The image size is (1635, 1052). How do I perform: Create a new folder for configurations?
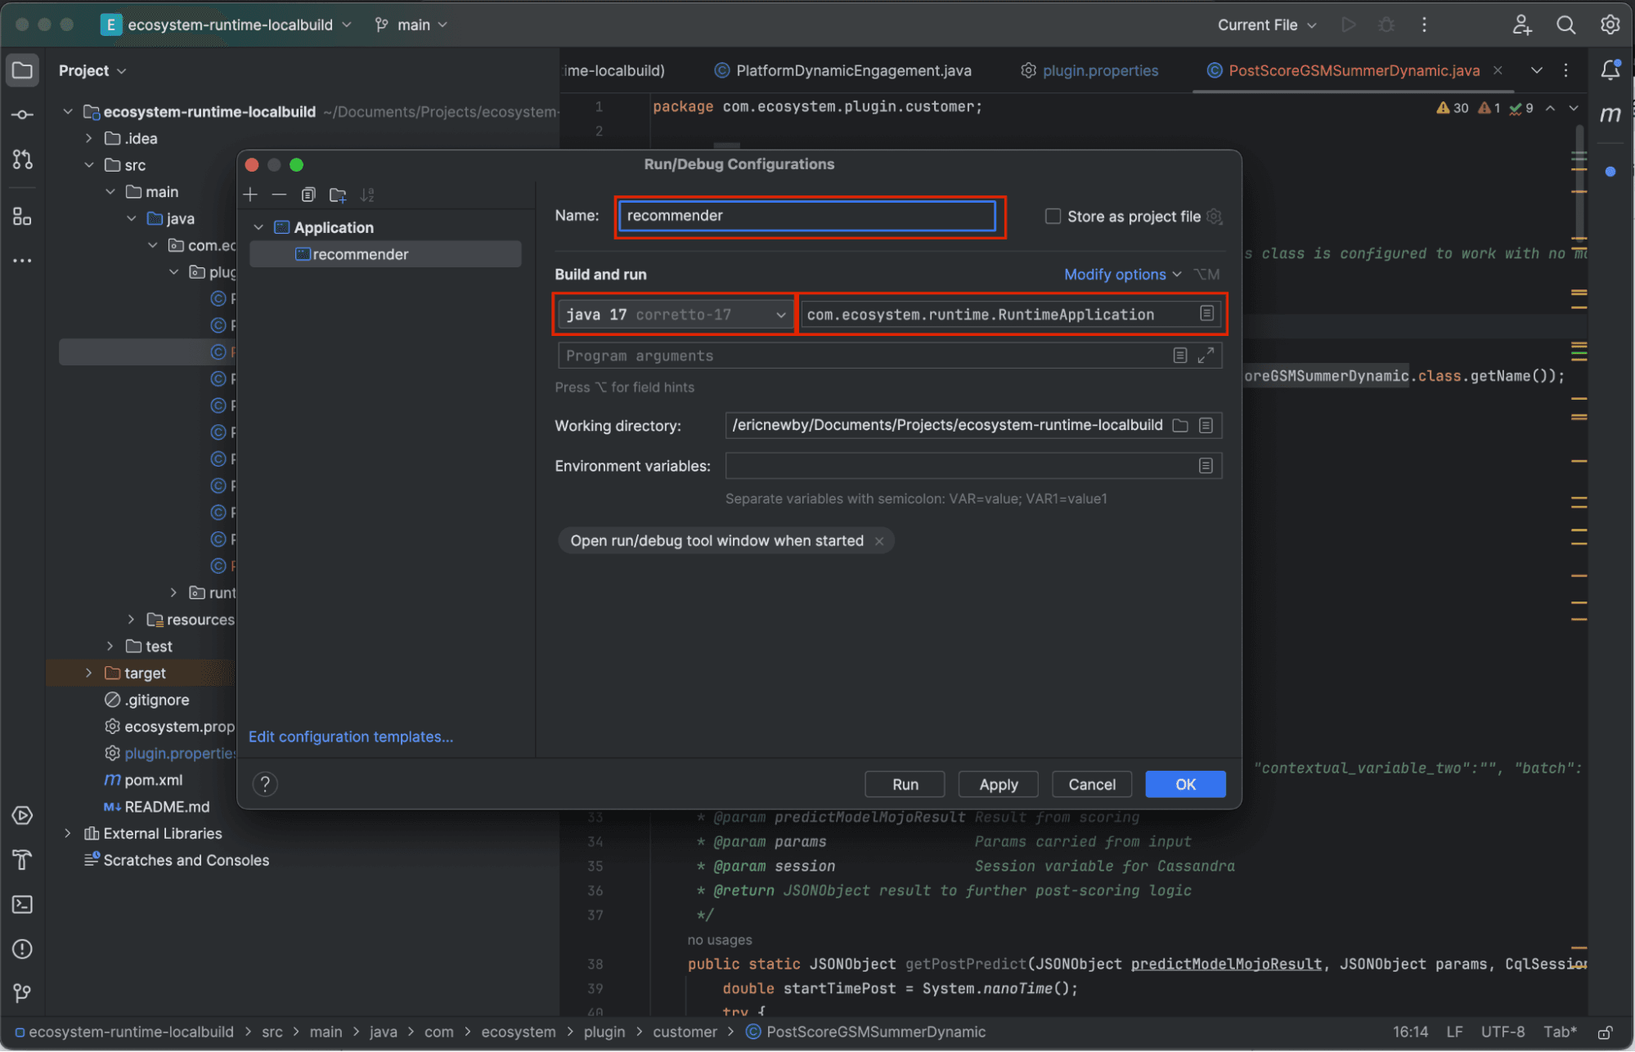[x=338, y=195]
